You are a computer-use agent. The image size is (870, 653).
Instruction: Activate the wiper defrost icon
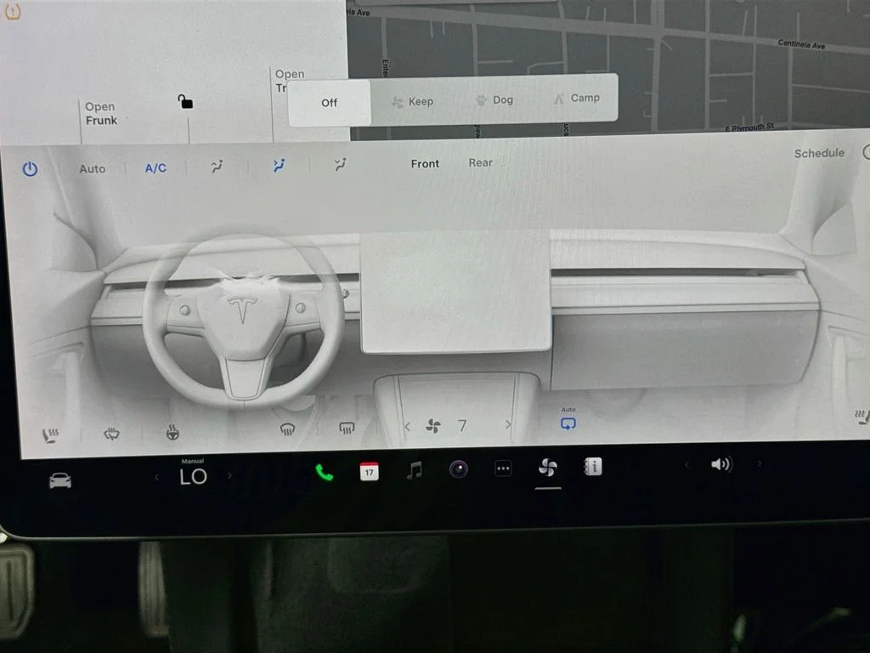[x=111, y=433]
